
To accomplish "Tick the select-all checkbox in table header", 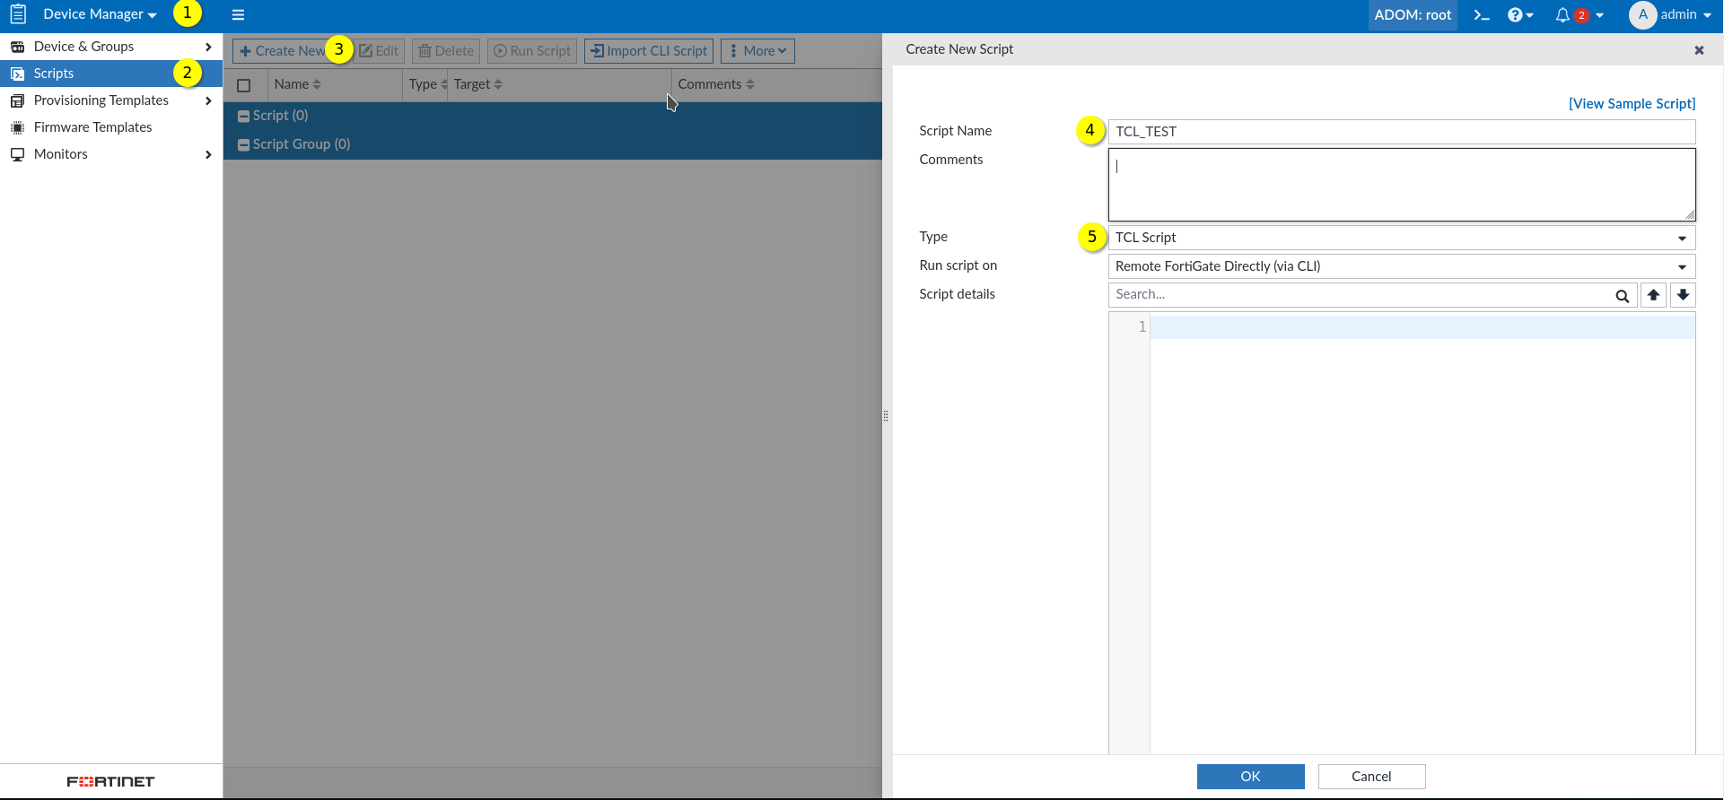I will click(x=244, y=85).
